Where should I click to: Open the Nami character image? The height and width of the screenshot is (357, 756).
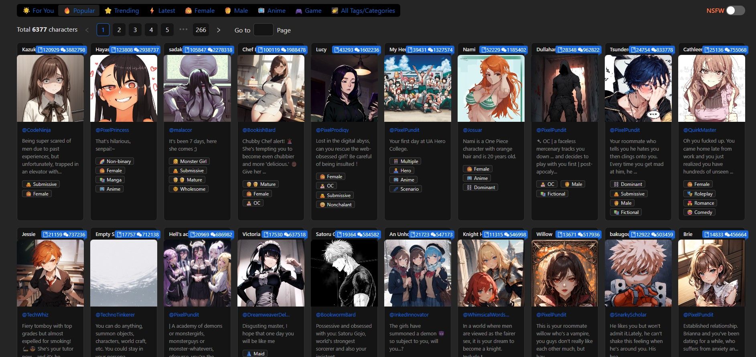pos(491,88)
